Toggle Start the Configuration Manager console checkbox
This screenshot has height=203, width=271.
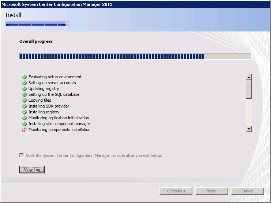point(22,155)
